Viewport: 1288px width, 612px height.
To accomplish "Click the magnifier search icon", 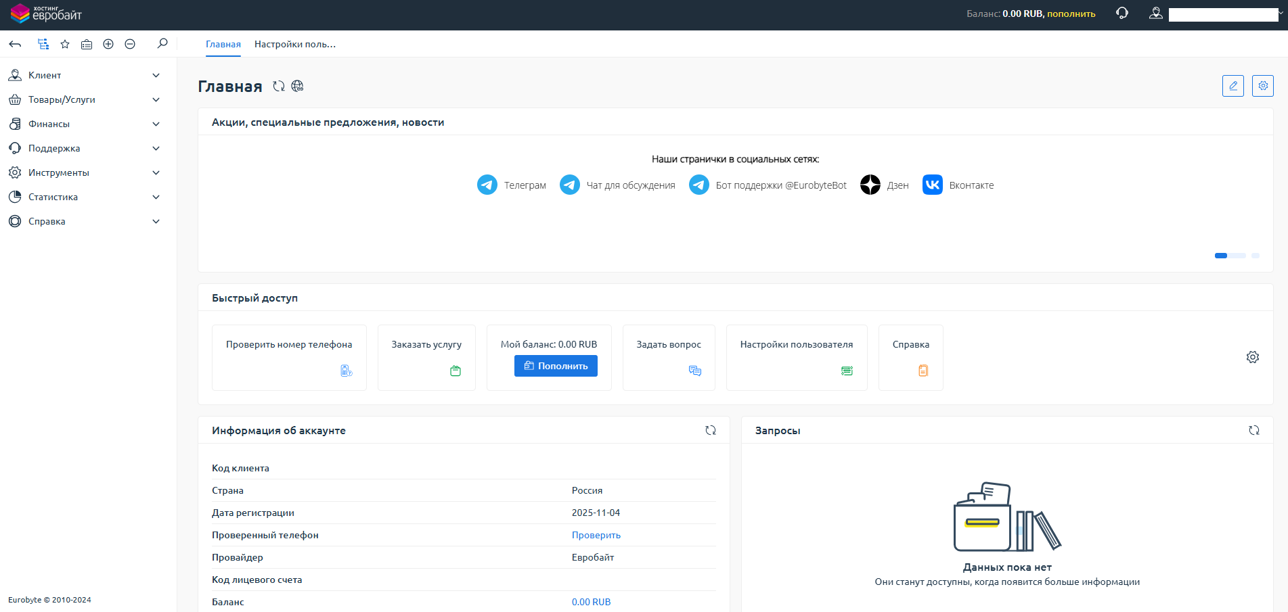I will pyautogui.click(x=162, y=44).
